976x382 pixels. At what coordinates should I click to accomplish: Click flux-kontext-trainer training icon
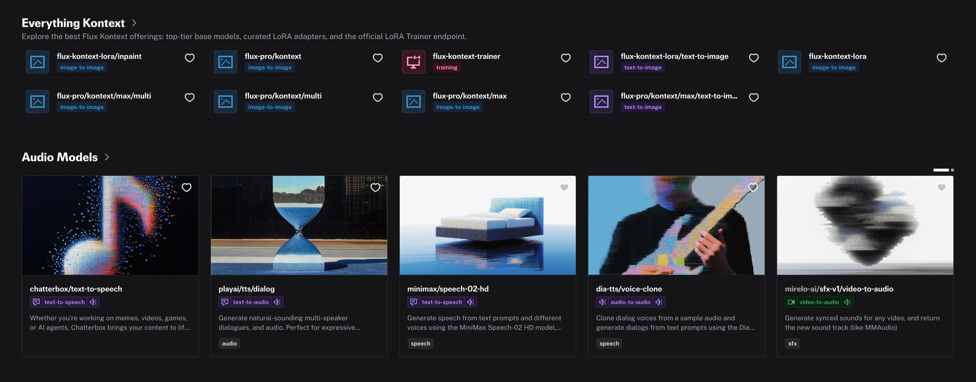(414, 62)
